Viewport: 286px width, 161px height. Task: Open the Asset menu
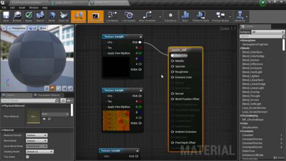coord(22,8)
